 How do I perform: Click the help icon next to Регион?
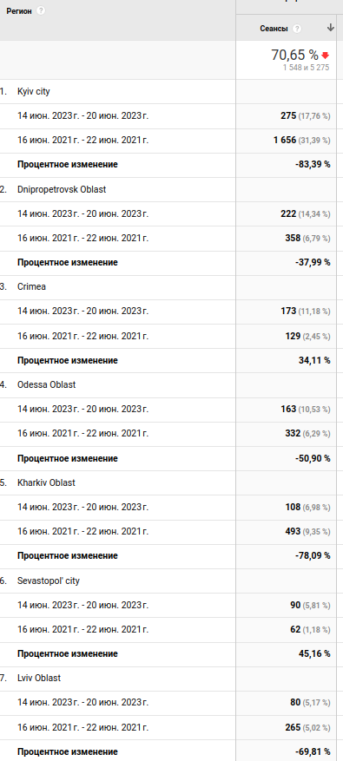tap(41, 10)
